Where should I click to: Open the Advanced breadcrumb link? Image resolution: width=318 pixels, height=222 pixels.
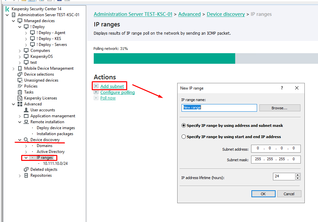click(x=189, y=14)
